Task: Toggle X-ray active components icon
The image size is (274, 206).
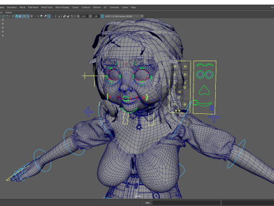Action: point(68,16)
